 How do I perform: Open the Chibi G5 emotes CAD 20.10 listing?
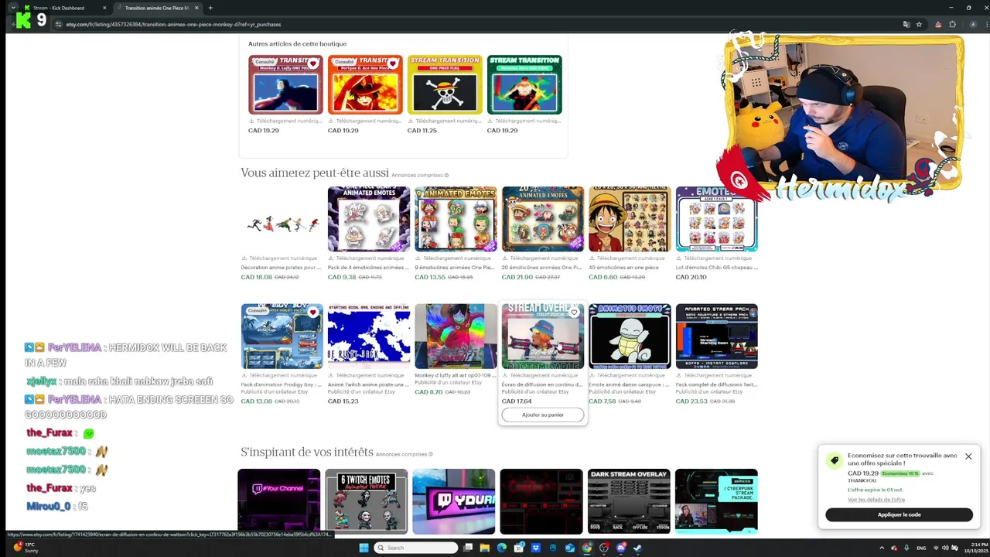tap(717, 219)
